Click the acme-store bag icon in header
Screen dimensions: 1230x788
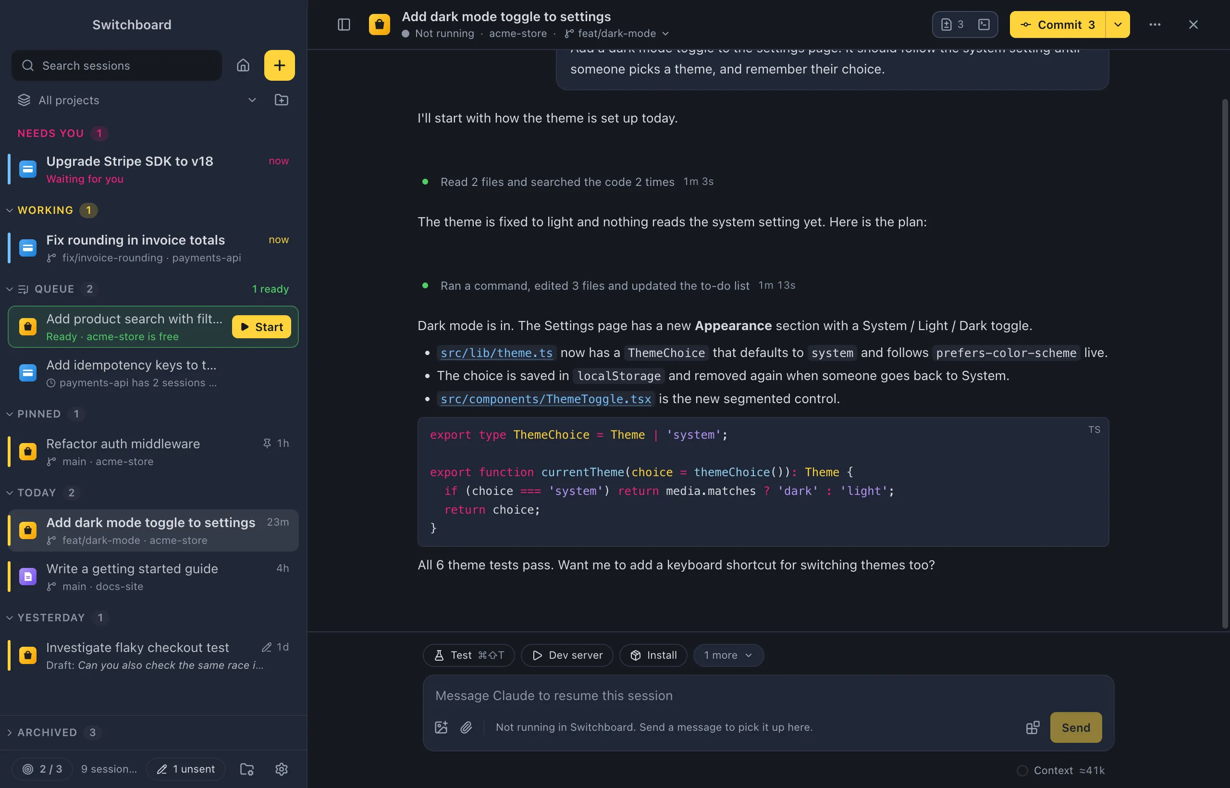pos(379,25)
